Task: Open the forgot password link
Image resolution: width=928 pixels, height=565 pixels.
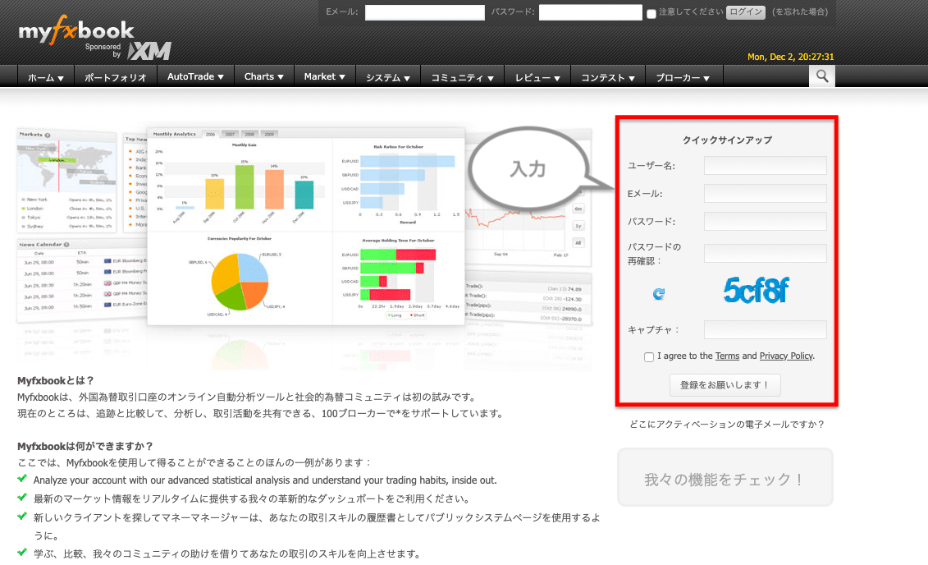Action: pyautogui.click(x=800, y=11)
